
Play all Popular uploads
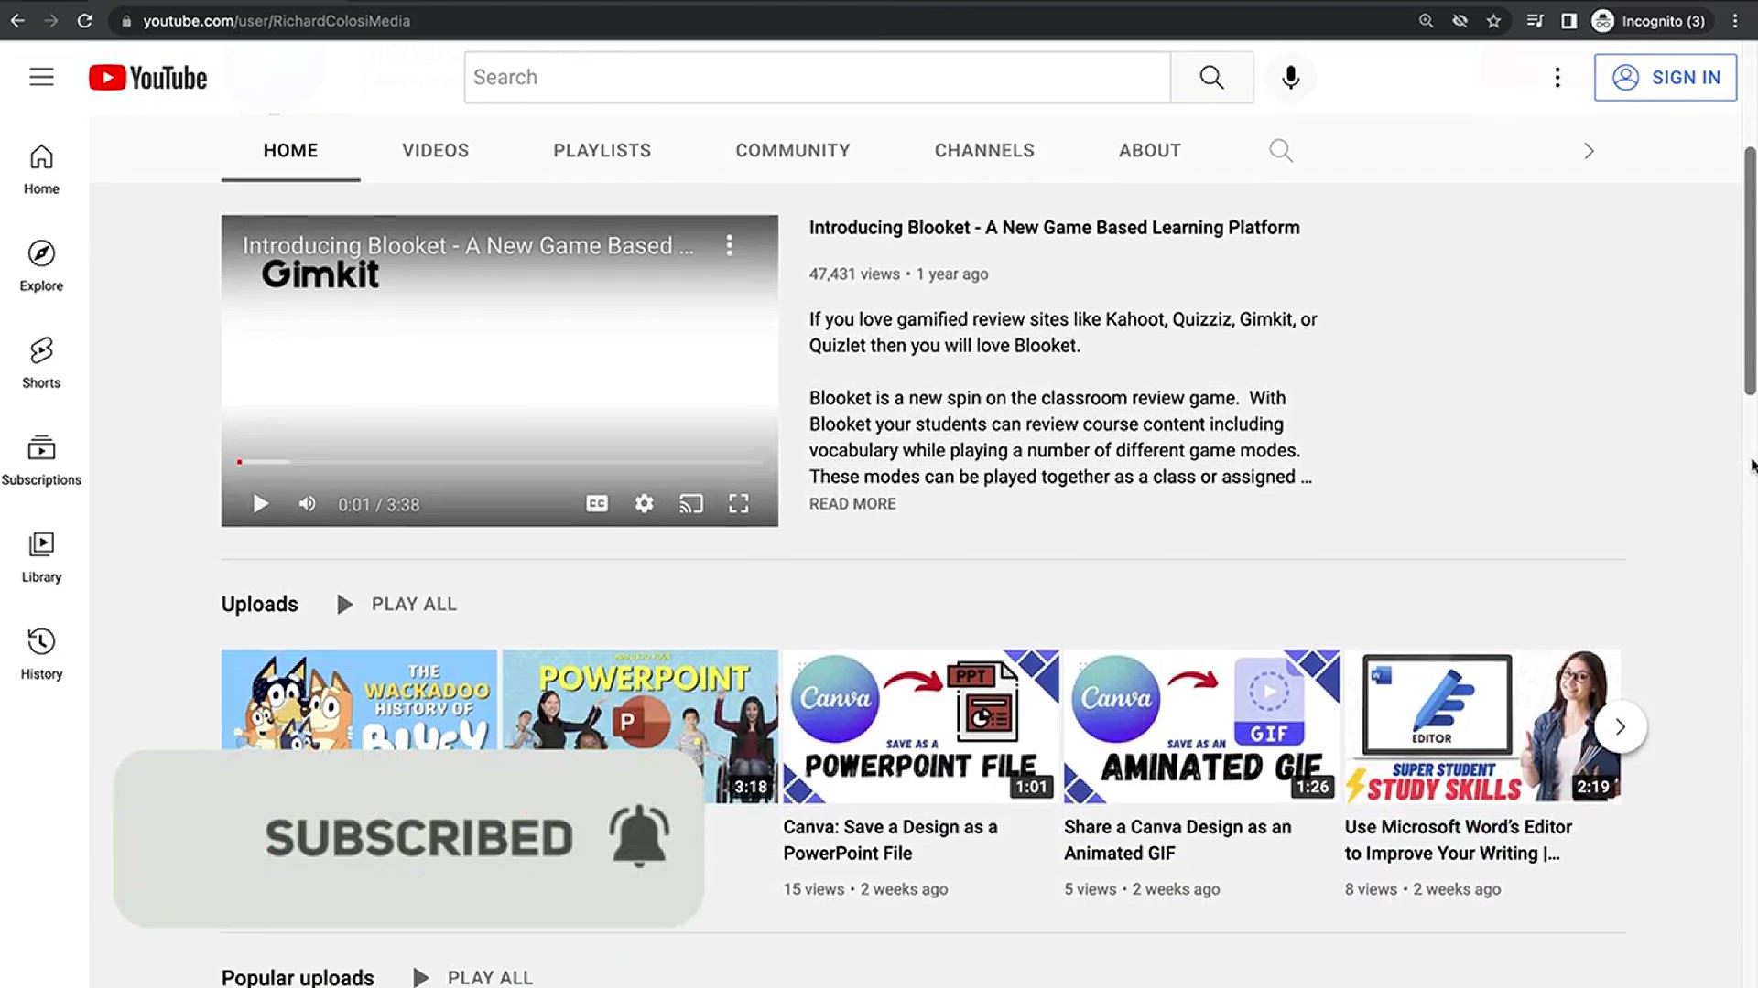[x=473, y=977]
